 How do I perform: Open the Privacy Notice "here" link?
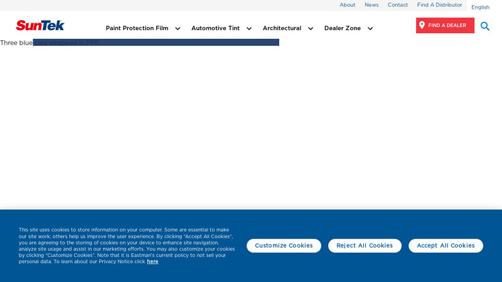[152, 261]
